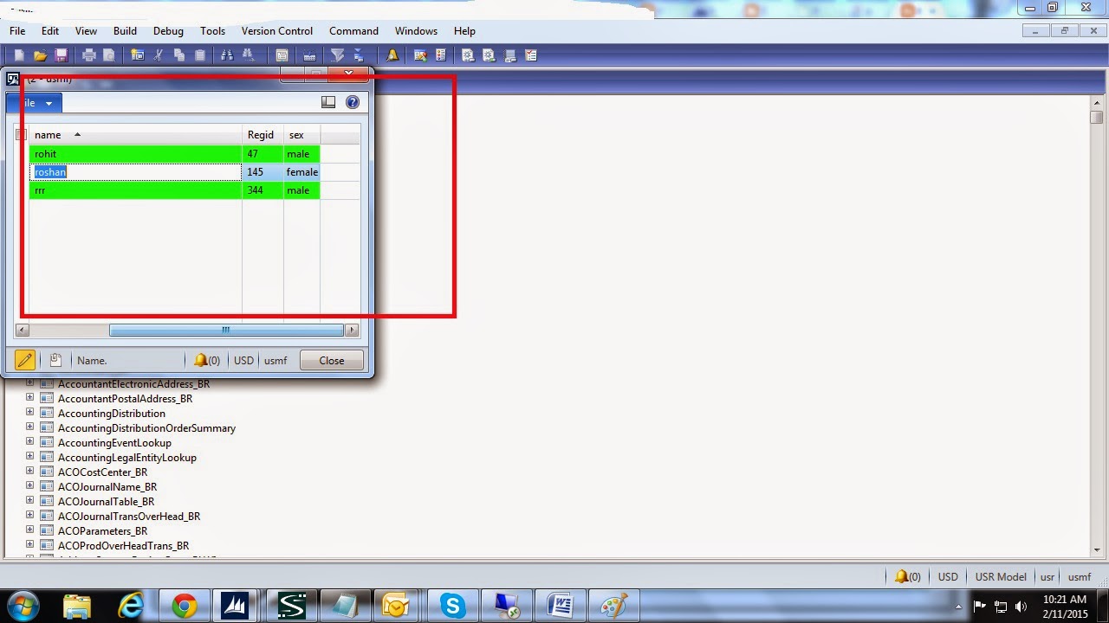This screenshot has width=1109, height=623.
Task: Click the bell alert icon on the toolbar
Action: (x=392, y=55)
